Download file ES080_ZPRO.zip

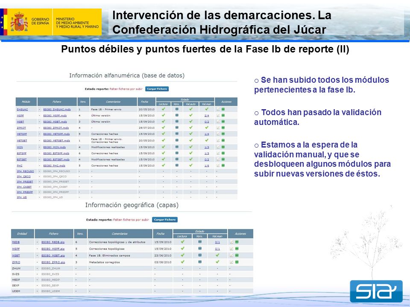click(53, 262)
